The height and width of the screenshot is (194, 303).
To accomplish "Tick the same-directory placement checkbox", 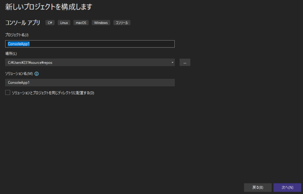I will tap(7, 93).
